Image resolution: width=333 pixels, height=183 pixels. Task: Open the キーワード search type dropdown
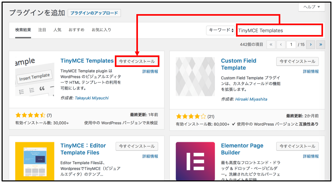221,30
